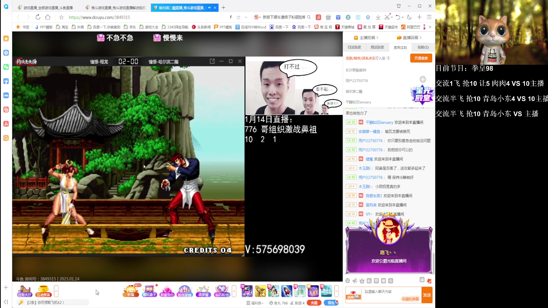Click the 开通贵族 button

coord(421,58)
